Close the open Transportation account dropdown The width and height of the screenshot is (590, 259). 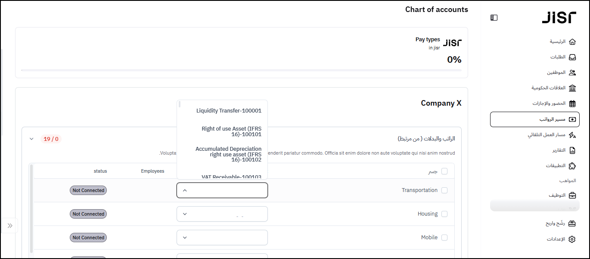tap(185, 190)
